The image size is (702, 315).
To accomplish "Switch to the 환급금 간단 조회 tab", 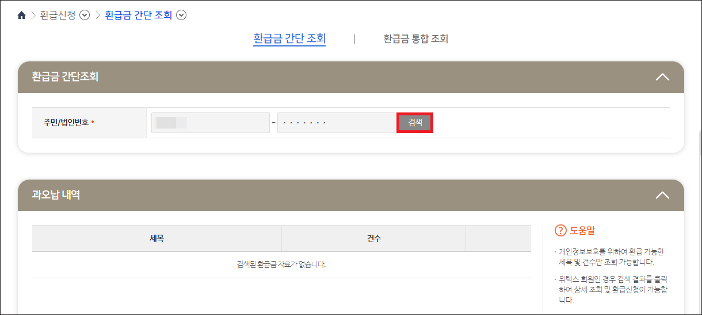I will coord(289,39).
